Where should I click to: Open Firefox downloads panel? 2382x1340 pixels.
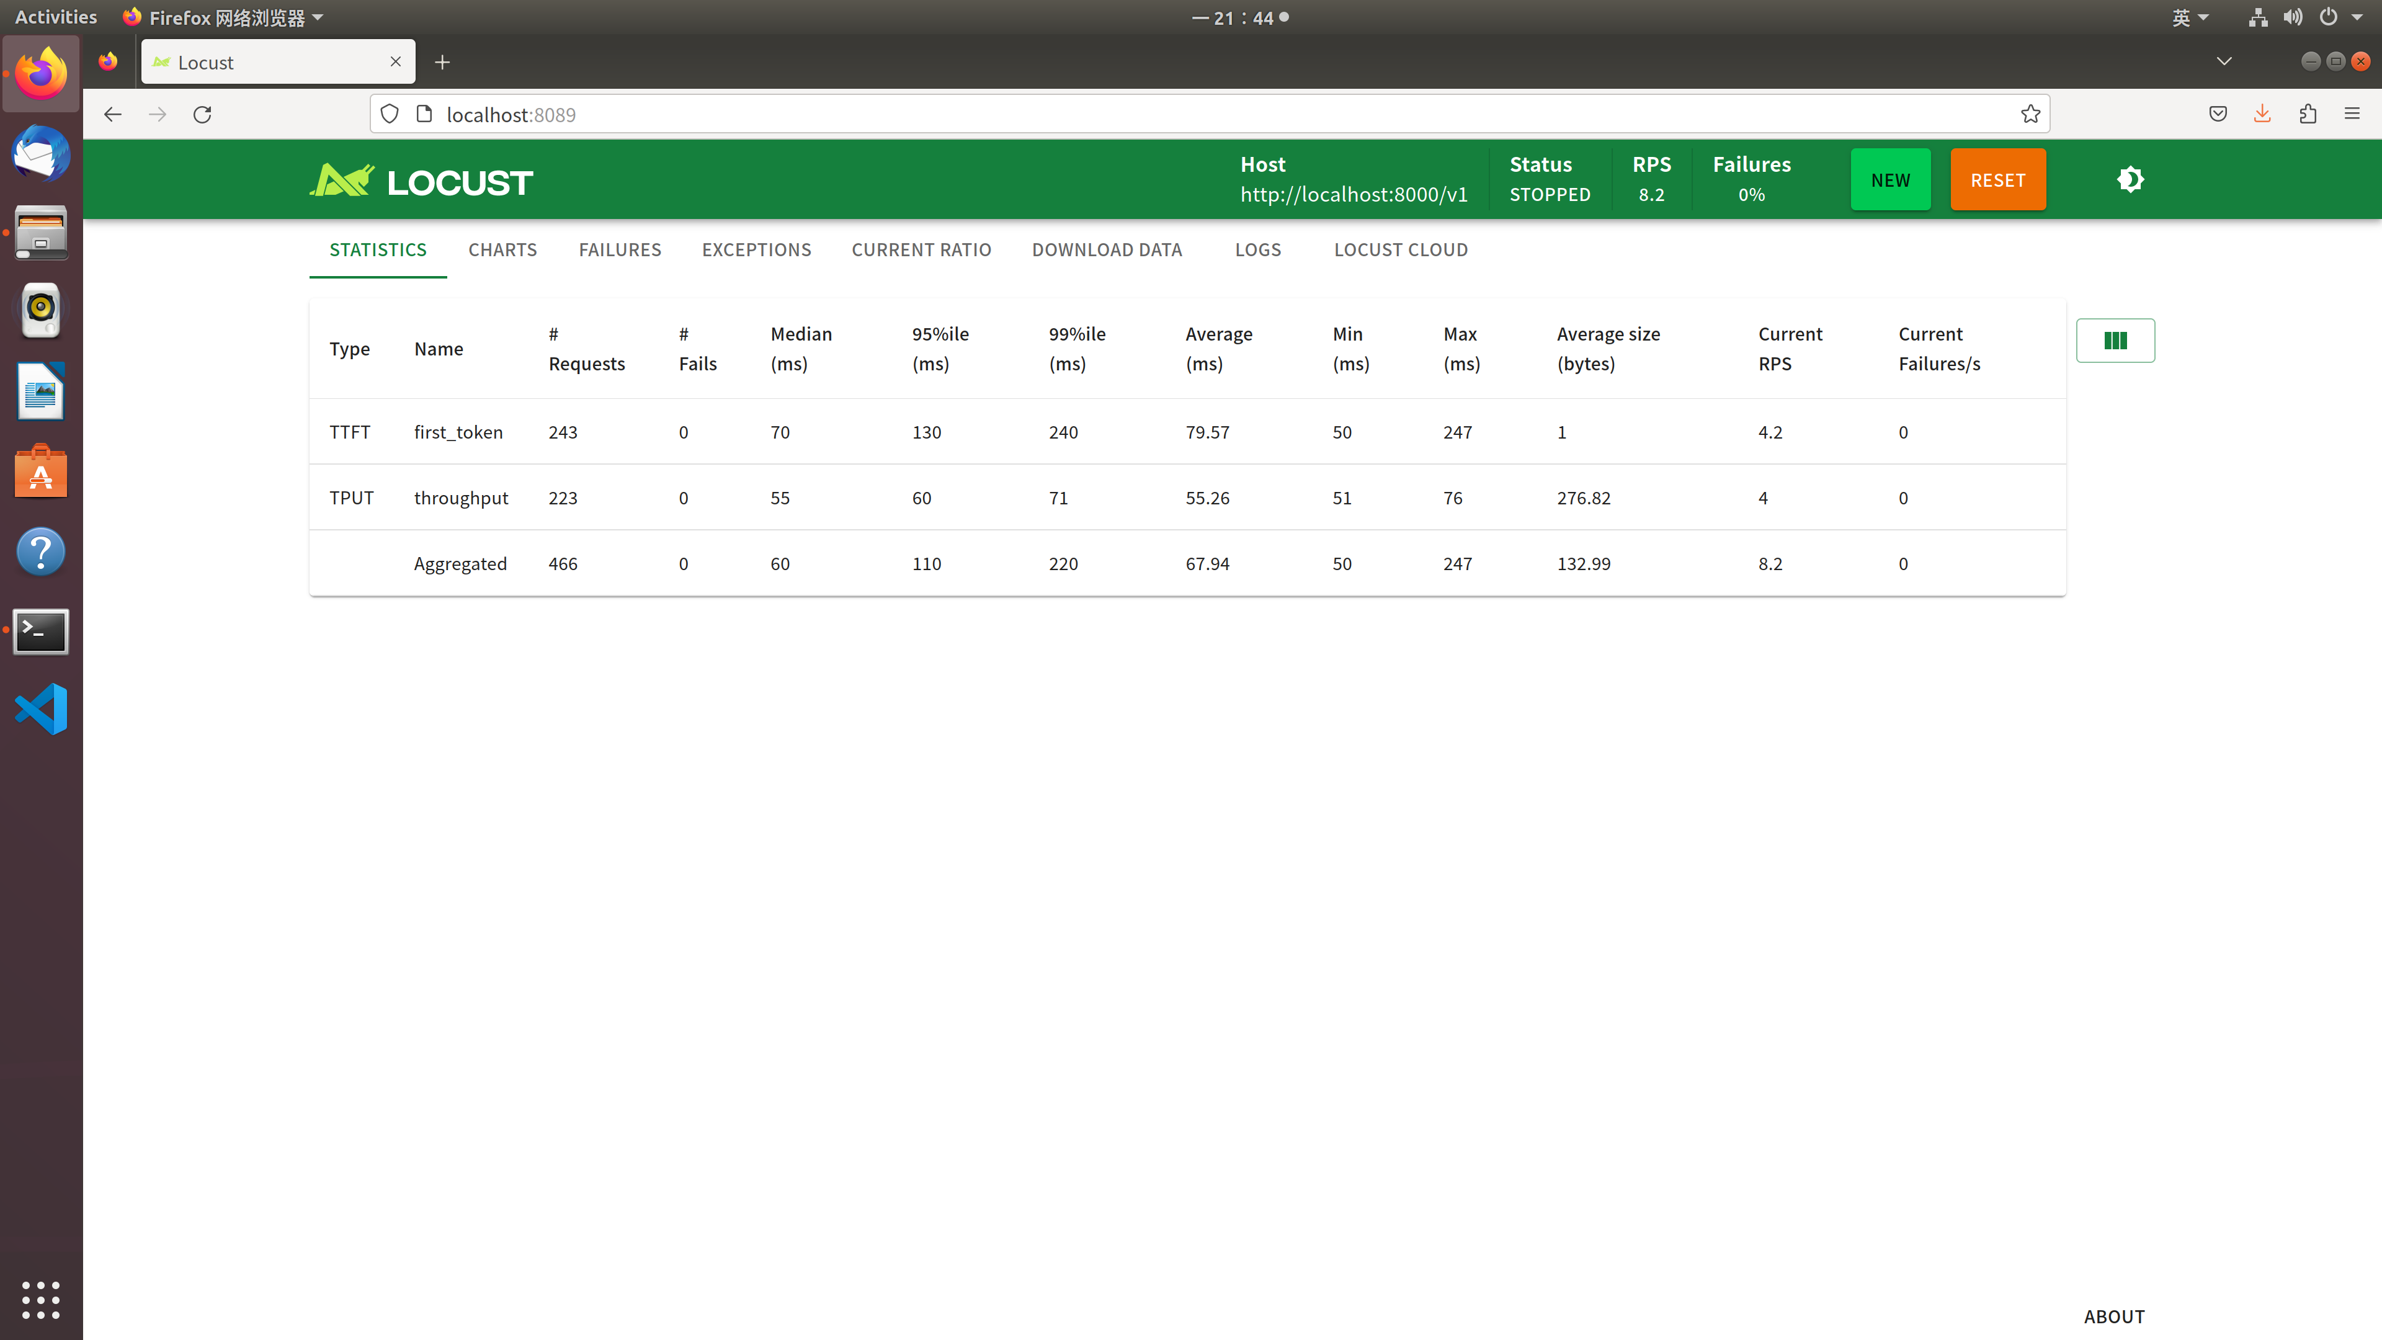(2262, 114)
